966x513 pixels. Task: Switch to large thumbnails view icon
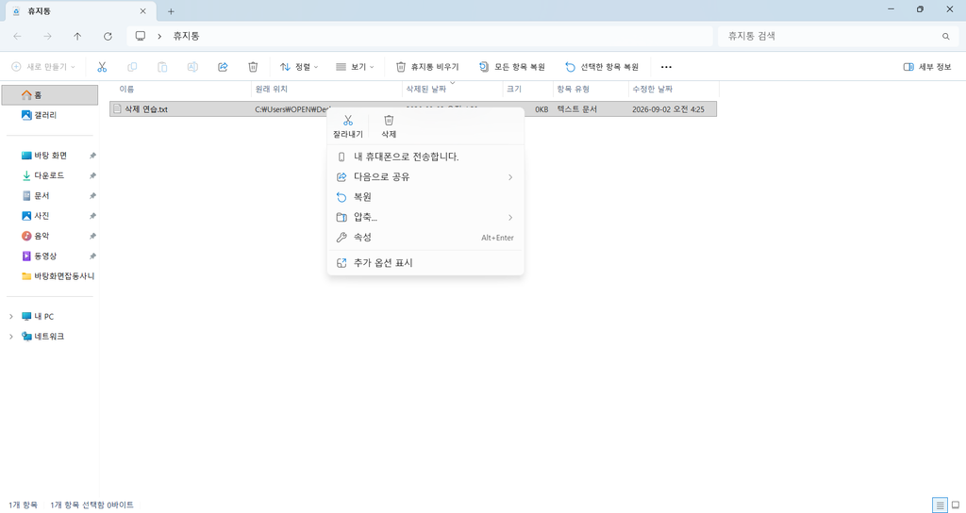coord(956,505)
